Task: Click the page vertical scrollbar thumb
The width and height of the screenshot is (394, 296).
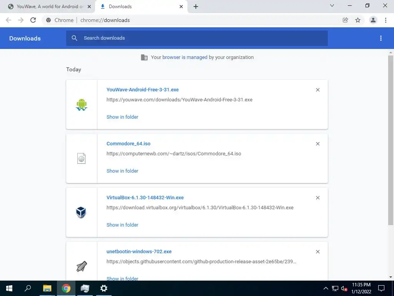Action: click(391, 140)
